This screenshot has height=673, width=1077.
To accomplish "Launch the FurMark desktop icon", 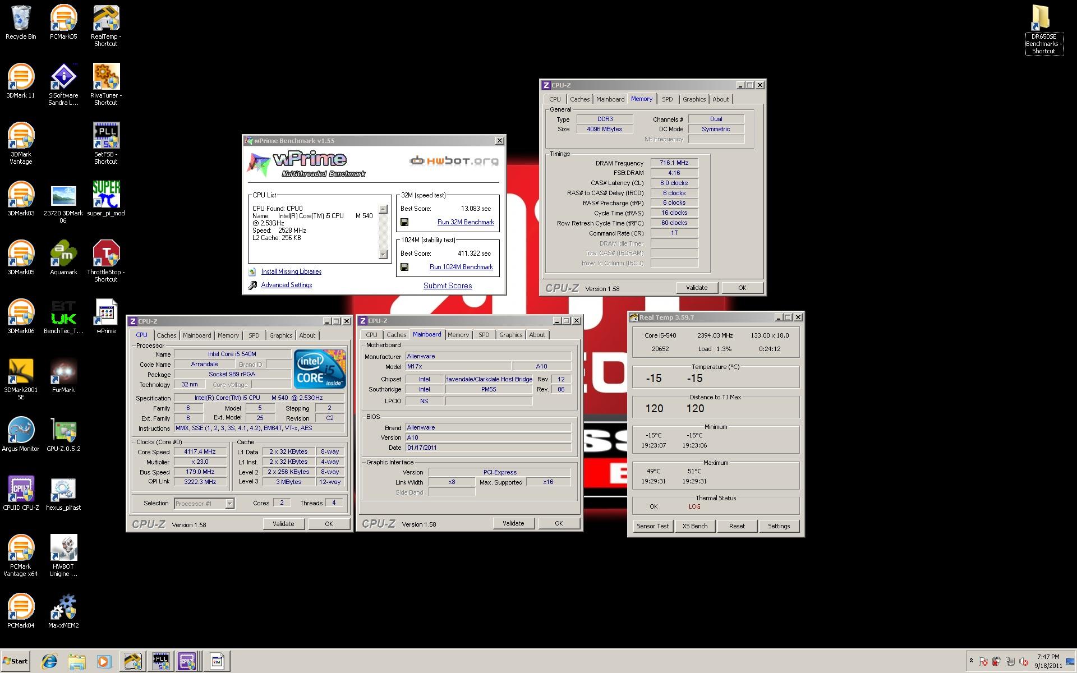I will [63, 376].
